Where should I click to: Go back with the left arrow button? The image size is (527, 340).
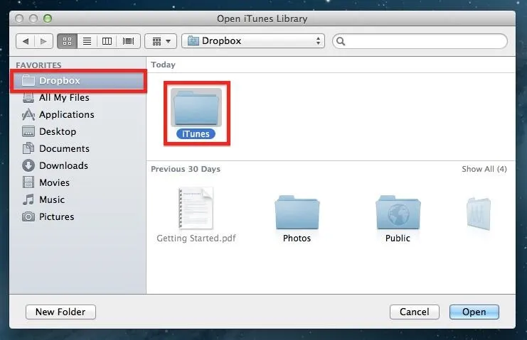point(25,41)
